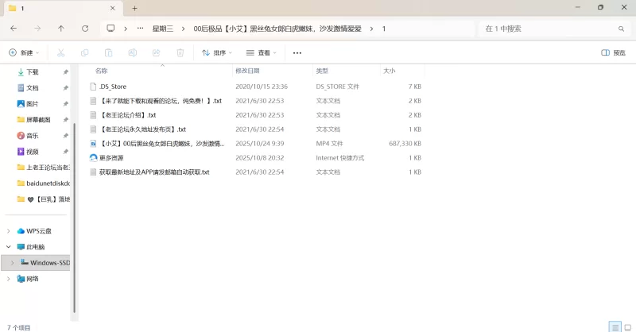This screenshot has width=636, height=332.
Task: Click the PC monitor icon in address bar
Action: tap(111, 29)
